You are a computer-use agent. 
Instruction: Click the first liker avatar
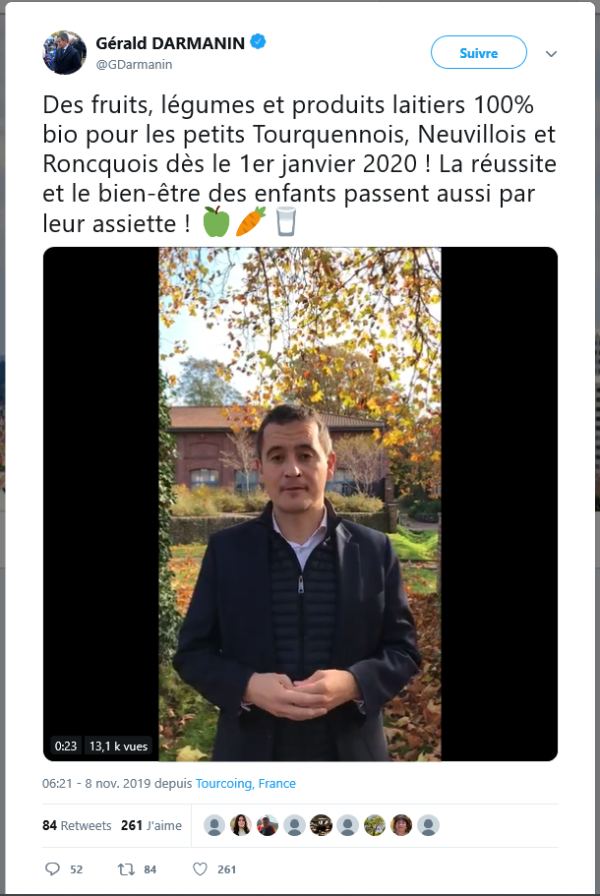coord(214,825)
